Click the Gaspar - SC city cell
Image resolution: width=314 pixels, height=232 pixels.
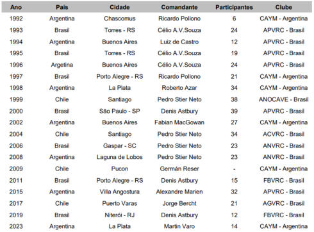(120, 146)
